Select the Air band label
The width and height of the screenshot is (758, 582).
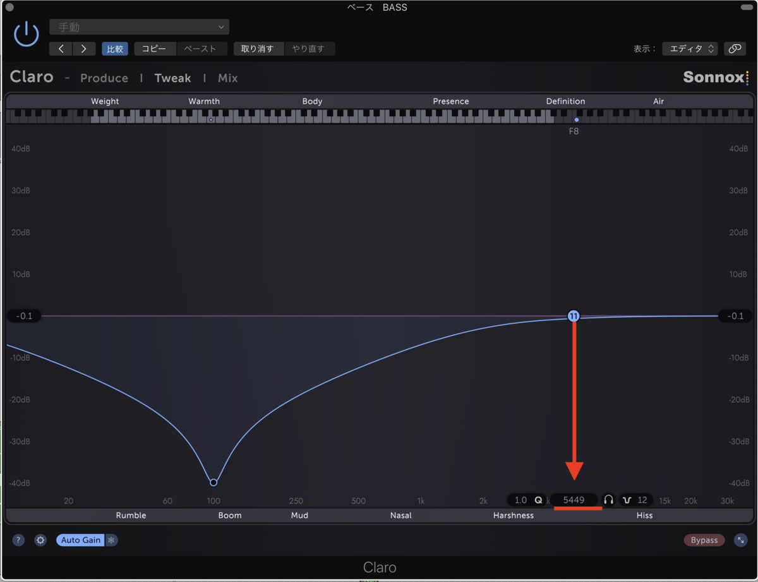pos(659,101)
